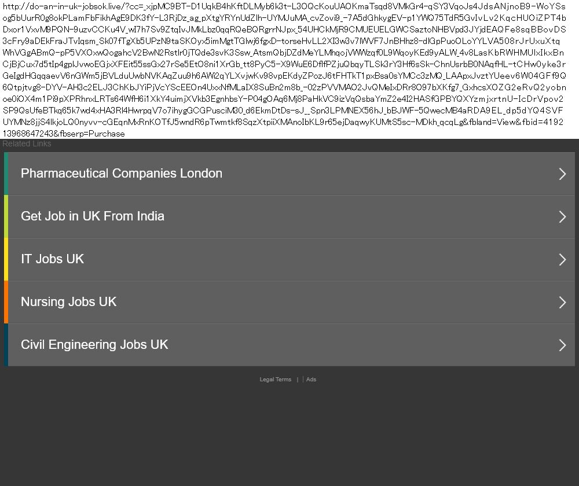Select the Nursing Jobs UK link
579x486 pixels.
point(69,302)
